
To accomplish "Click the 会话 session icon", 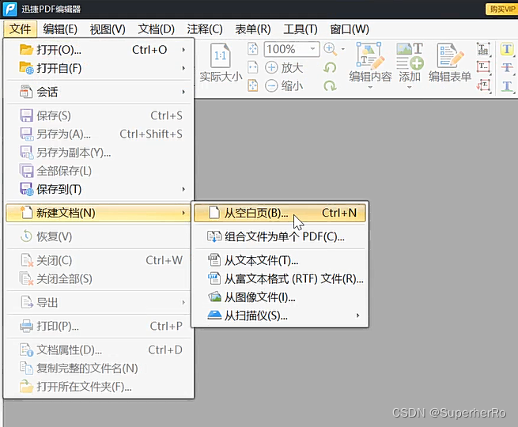I will click(26, 92).
